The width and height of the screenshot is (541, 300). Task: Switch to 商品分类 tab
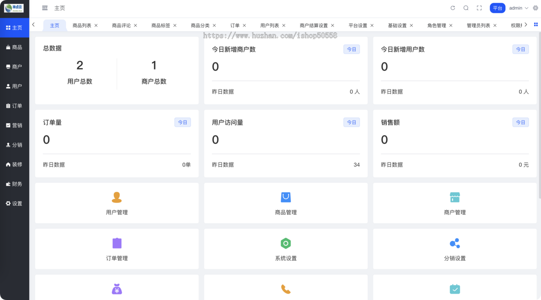tap(200, 26)
